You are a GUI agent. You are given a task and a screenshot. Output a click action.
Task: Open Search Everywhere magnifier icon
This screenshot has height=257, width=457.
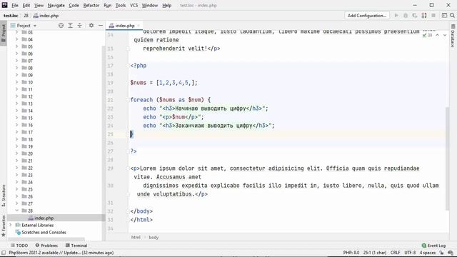point(452,16)
